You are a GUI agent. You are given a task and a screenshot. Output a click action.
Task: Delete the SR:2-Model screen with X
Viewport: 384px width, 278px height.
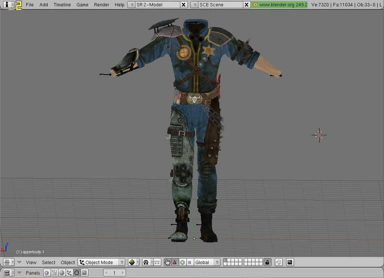coord(183,4)
